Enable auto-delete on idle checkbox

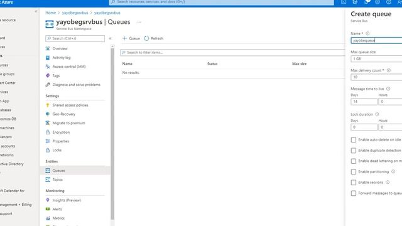[354, 139]
